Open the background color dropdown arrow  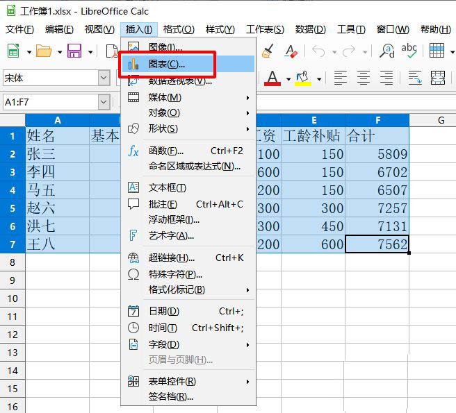pos(319,79)
